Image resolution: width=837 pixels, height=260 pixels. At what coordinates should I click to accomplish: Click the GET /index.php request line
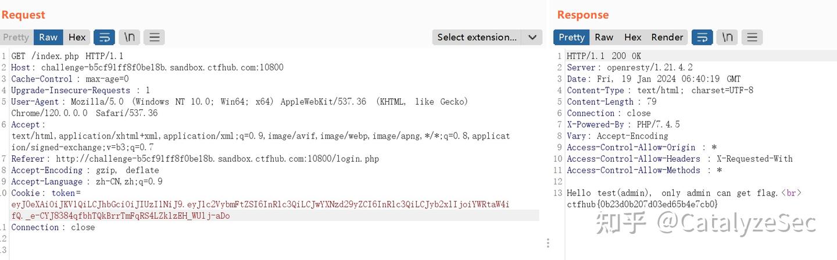pyautogui.click(x=67, y=56)
